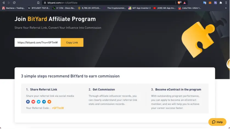Open the Brave Shields lion icon
230x129 pixels.
tap(179, 3)
